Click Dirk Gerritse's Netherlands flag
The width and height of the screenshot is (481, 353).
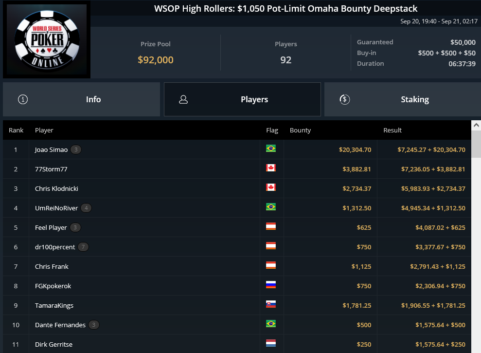(x=271, y=343)
